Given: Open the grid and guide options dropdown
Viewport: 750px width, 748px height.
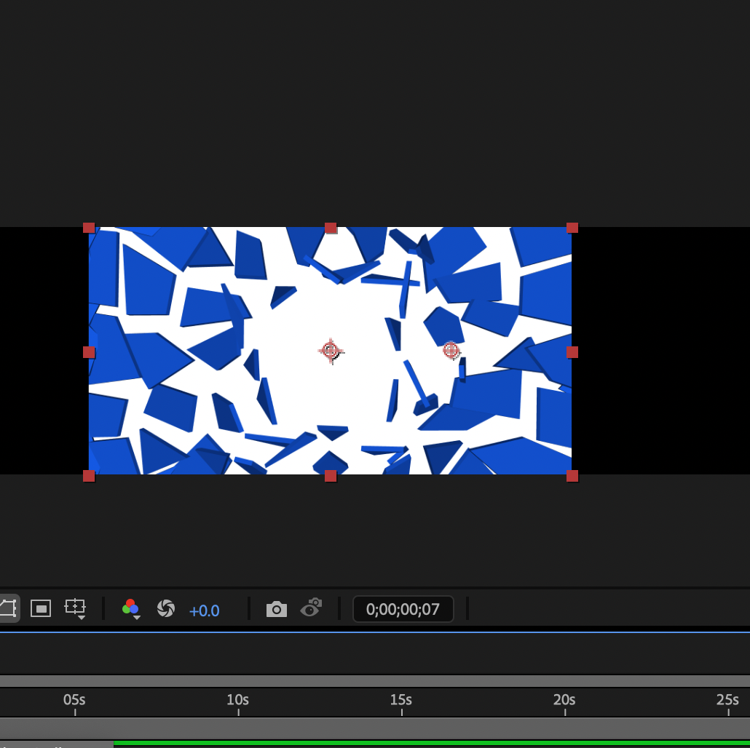Looking at the screenshot, I should click(x=76, y=608).
